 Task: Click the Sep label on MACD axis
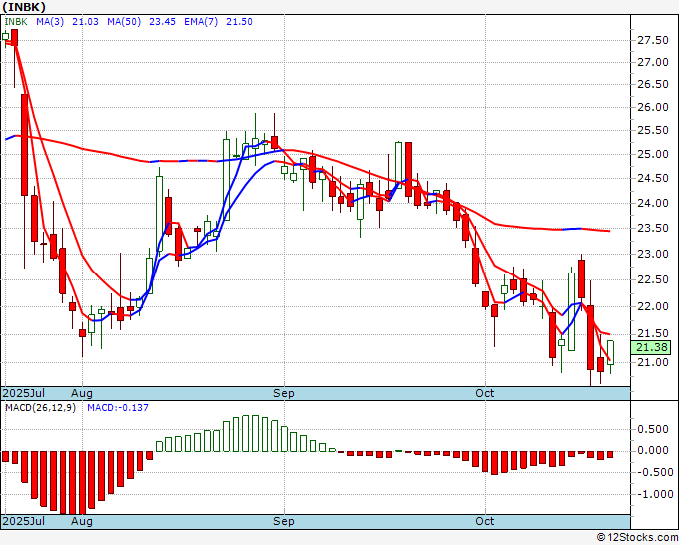(x=284, y=521)
